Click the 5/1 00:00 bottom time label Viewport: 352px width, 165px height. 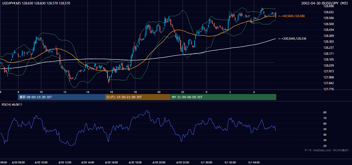click(206, 162)
